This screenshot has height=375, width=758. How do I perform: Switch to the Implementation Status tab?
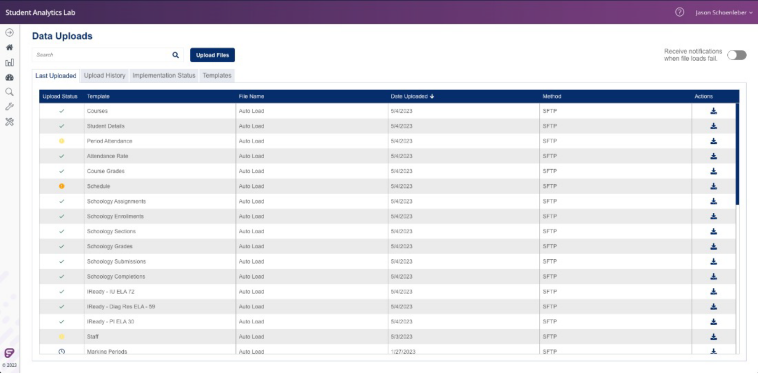click(164, 76)
